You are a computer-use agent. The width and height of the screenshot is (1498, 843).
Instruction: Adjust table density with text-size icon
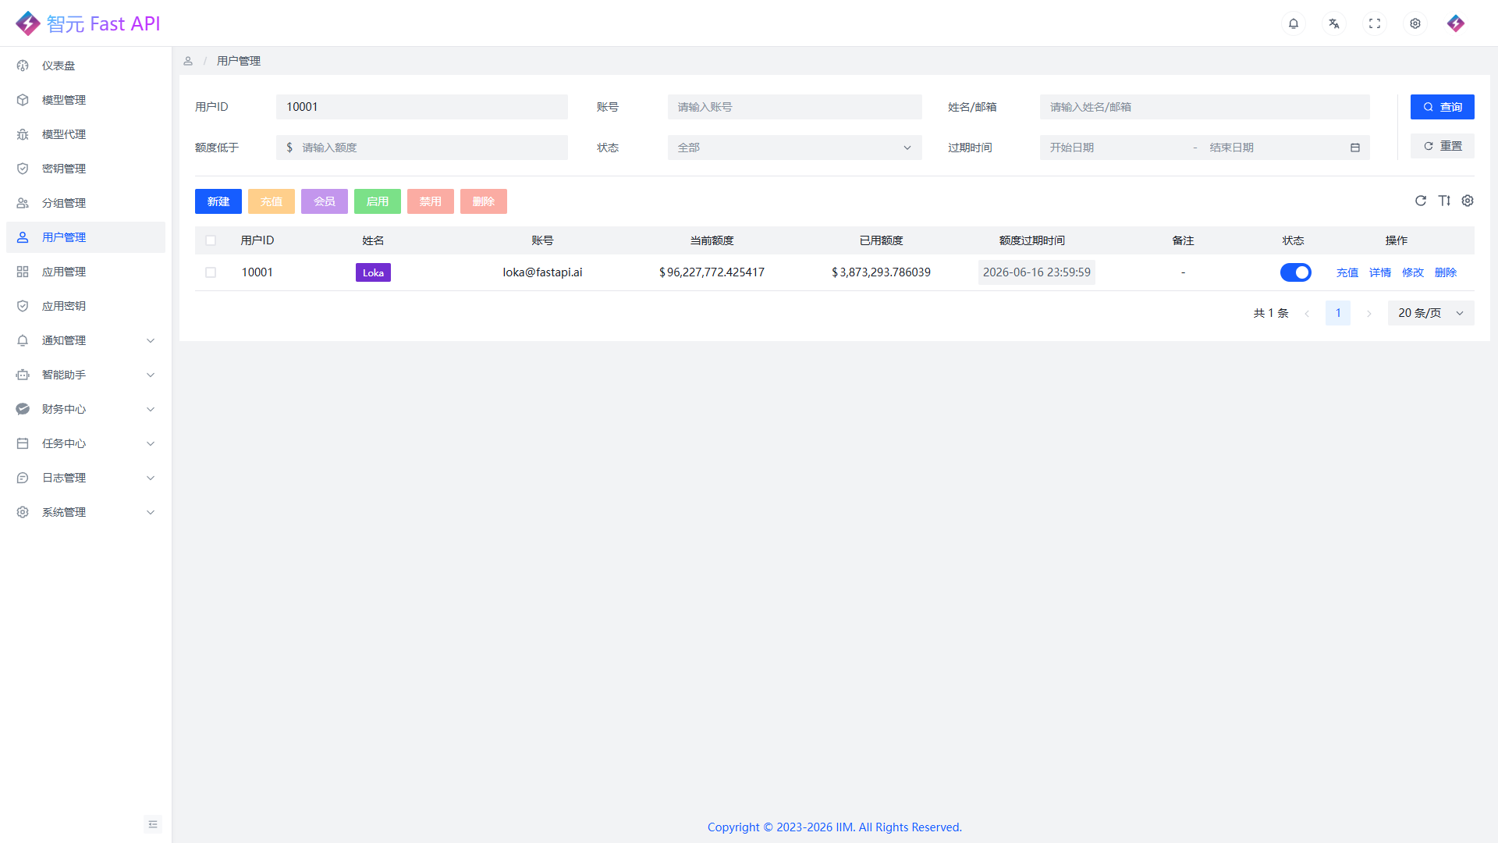click(x=1444, y=201)
